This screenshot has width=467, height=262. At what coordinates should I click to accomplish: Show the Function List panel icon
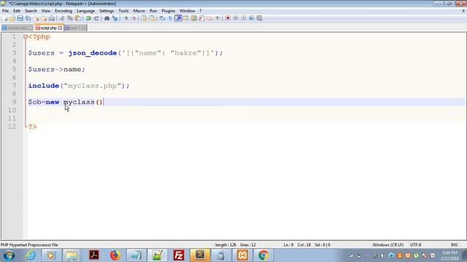(201, 18)
